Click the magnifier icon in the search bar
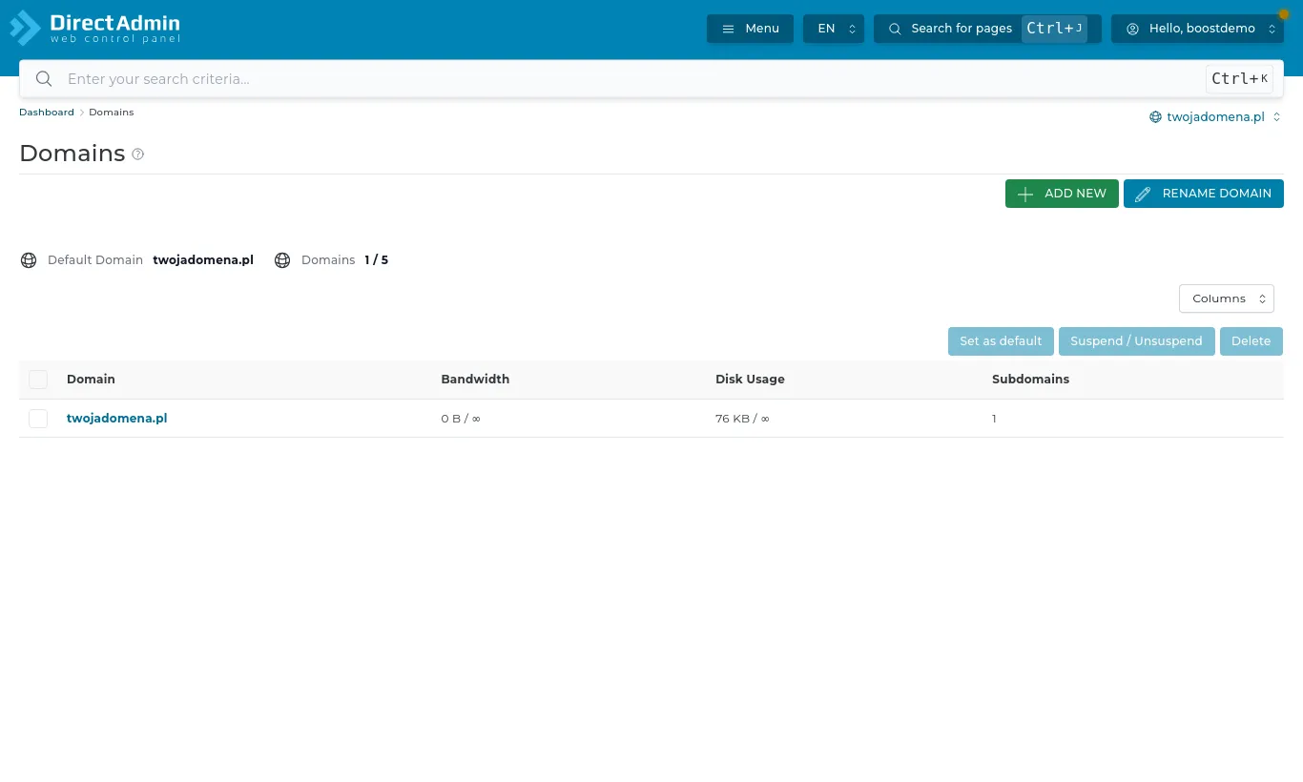The image size is (1303, 782). click(43, 79)
